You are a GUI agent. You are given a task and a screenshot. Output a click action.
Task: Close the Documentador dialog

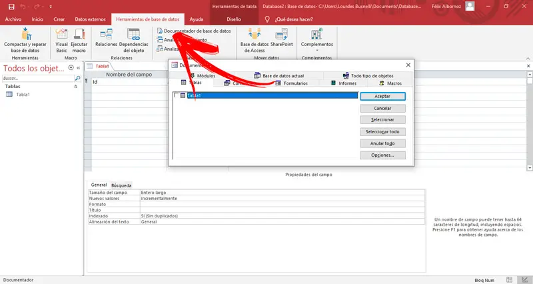408,65
